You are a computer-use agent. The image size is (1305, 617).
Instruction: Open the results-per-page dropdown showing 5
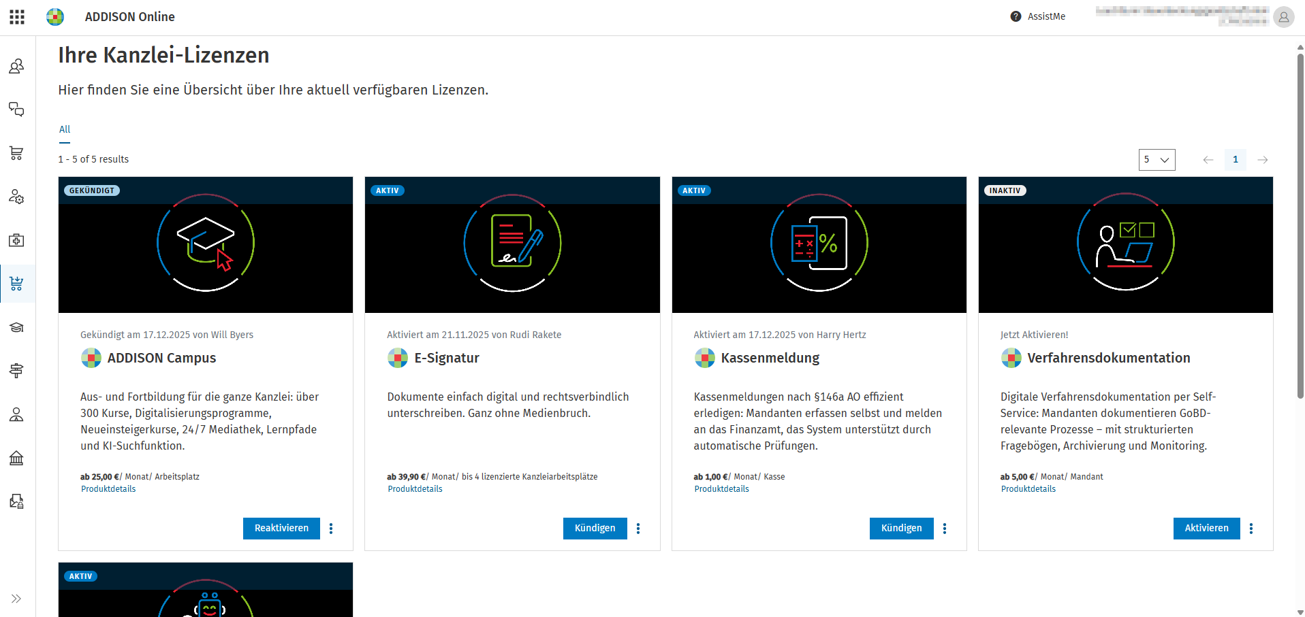point(1157,160)
